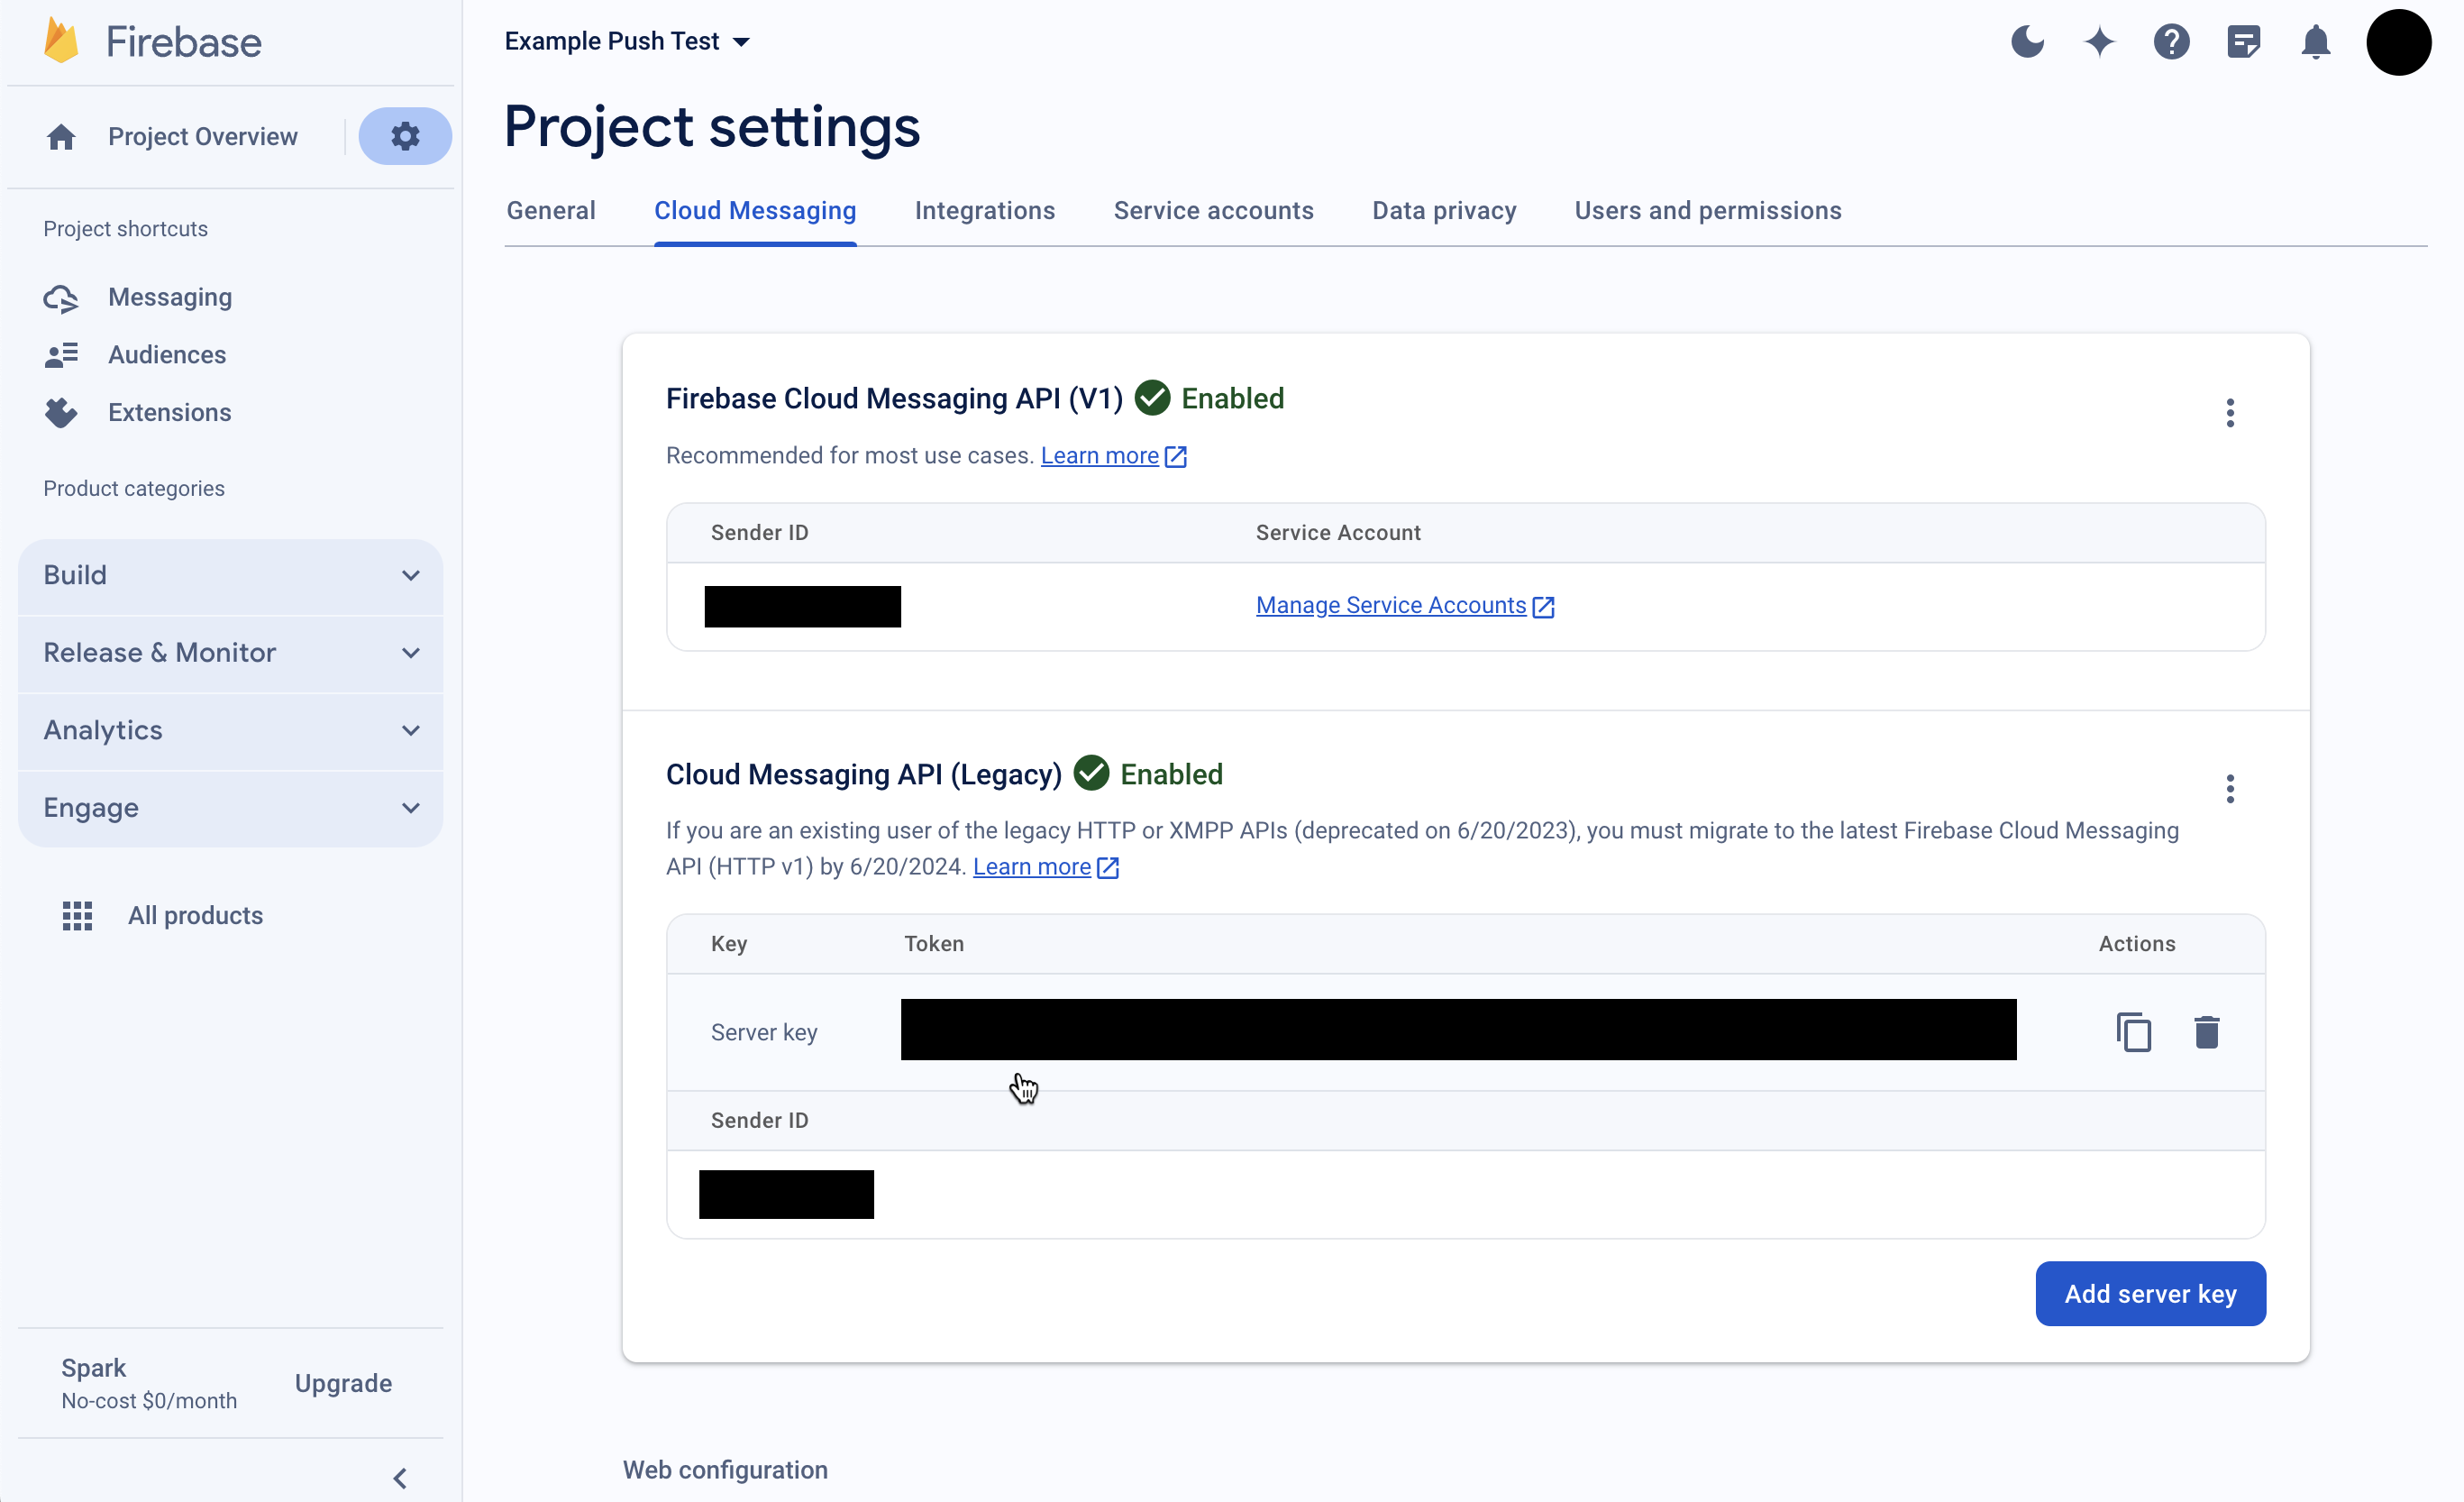
Task: Switch to the Service accounts tab
Action: click(x=1213, y=210)
